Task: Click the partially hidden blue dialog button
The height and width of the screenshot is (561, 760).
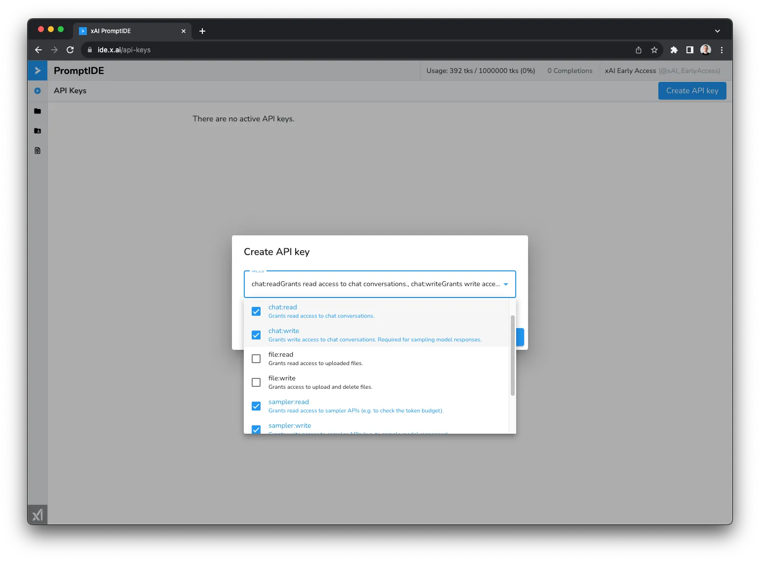Action: (520, 337)
